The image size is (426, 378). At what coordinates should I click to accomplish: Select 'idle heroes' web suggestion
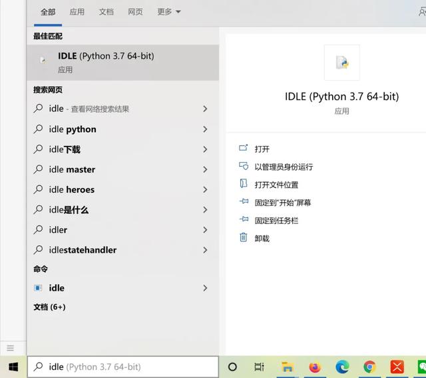pyautogui.click(x=122, y=190)
